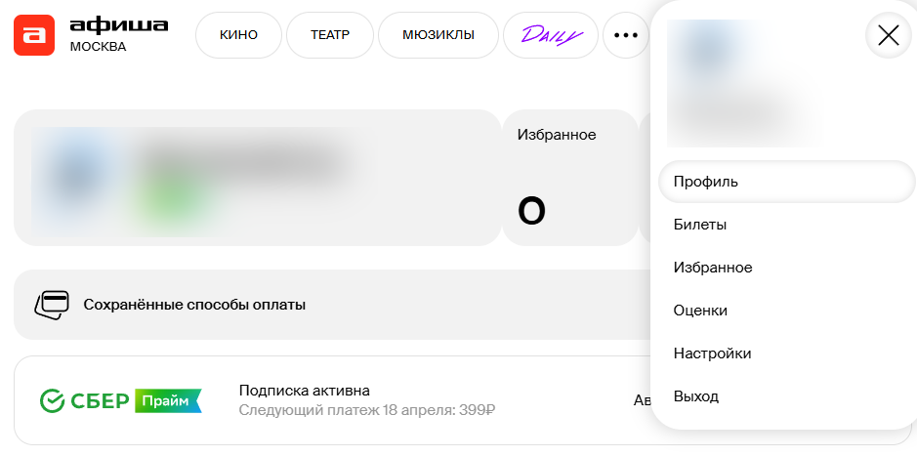Image resolution: width=917 pixels, height=457 pixels.
Task: Open the Daily handwritten logo link
Action: (x=551, y=35)
